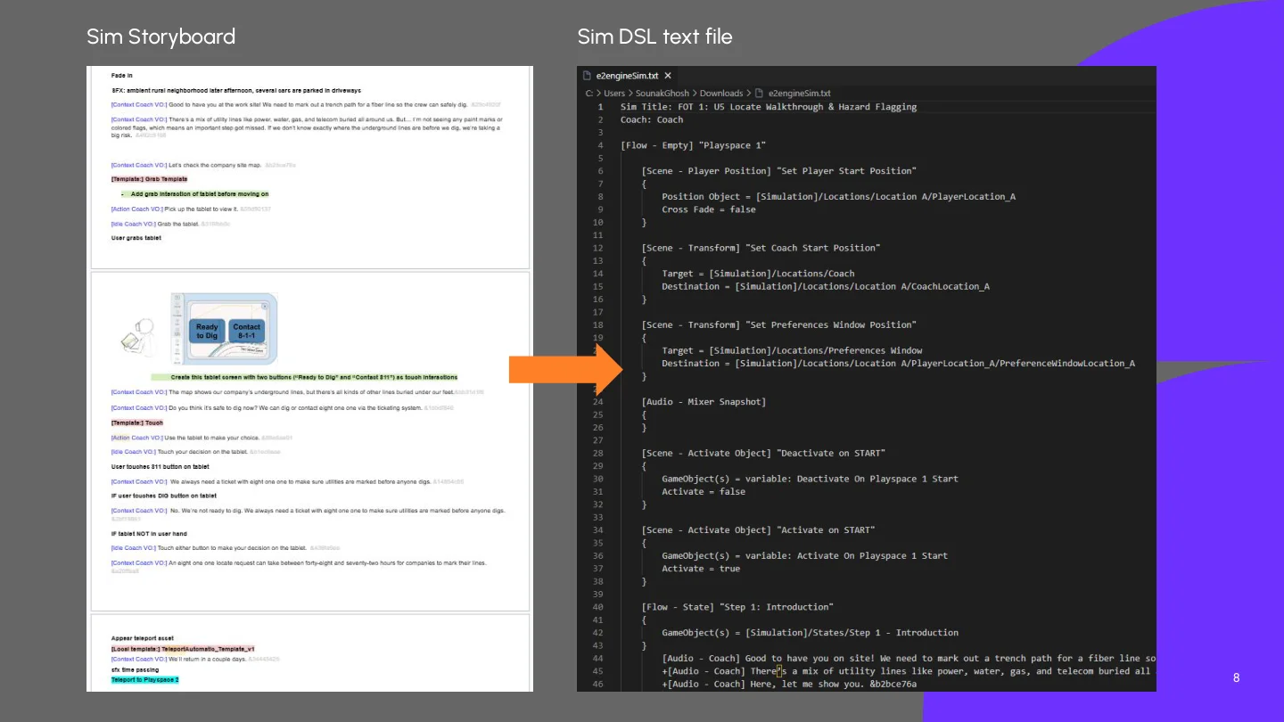This screenshot has height=722, width=1284.
Task: Open the SounakGhosh breadcrumb segment
Action: [x=663, y=93]
